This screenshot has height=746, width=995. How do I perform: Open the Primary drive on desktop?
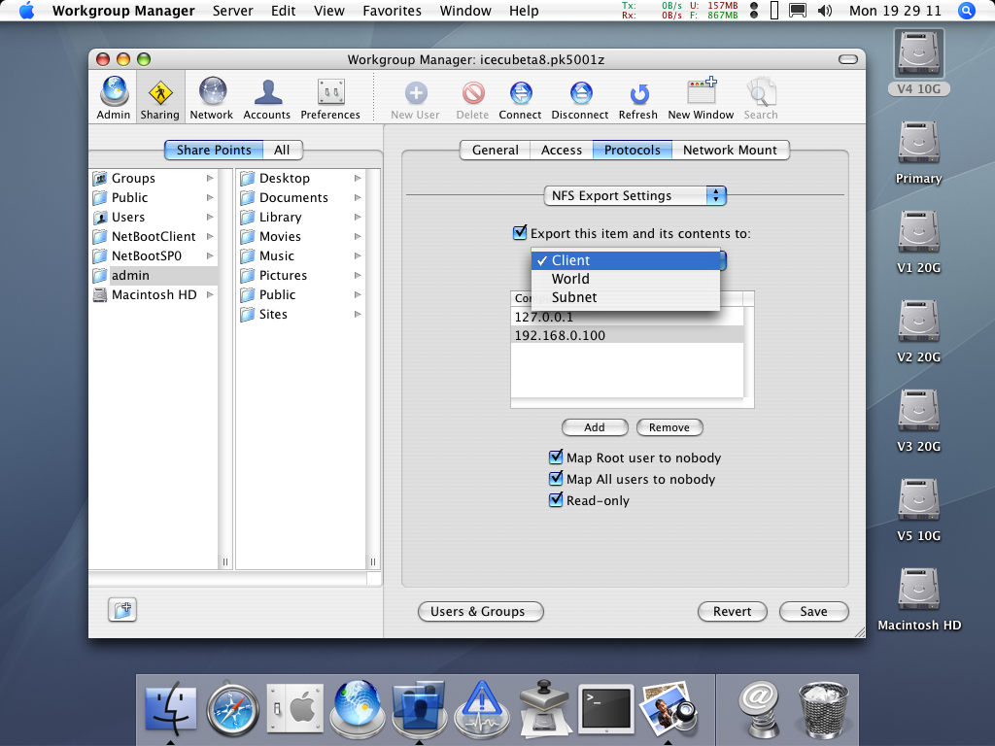tap(919, 153)
